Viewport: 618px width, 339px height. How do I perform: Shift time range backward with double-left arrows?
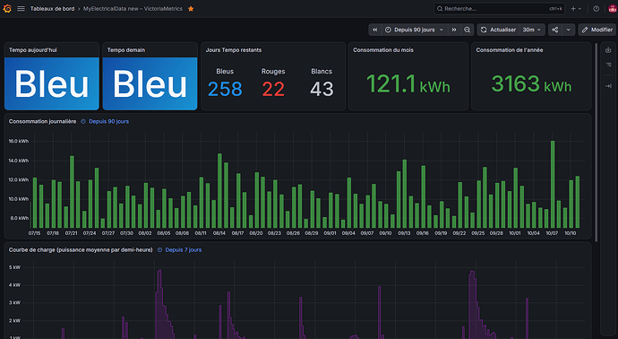375,30
